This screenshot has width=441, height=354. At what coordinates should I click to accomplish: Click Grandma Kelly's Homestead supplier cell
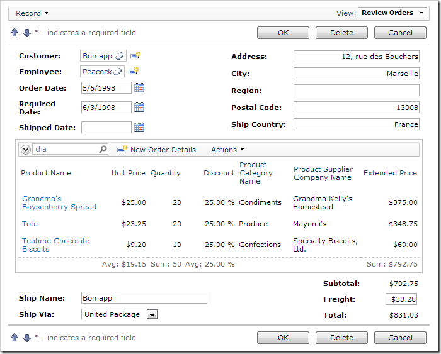pyautogui.click(x=323, y=202)
